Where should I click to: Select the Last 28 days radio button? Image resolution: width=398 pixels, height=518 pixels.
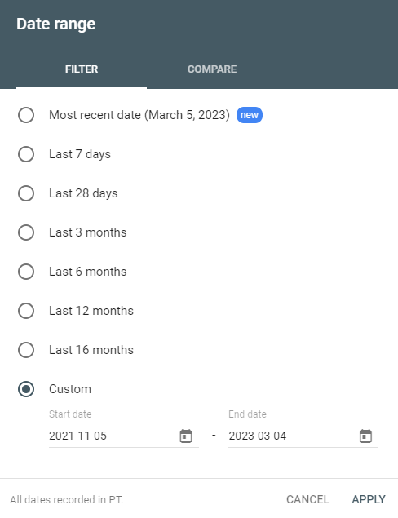click(26, 193)
